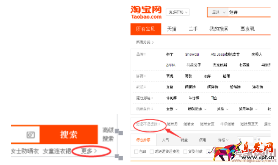Filter by brand Showcai
Viewport: 278px width, 165px height.
pos(192,55)
